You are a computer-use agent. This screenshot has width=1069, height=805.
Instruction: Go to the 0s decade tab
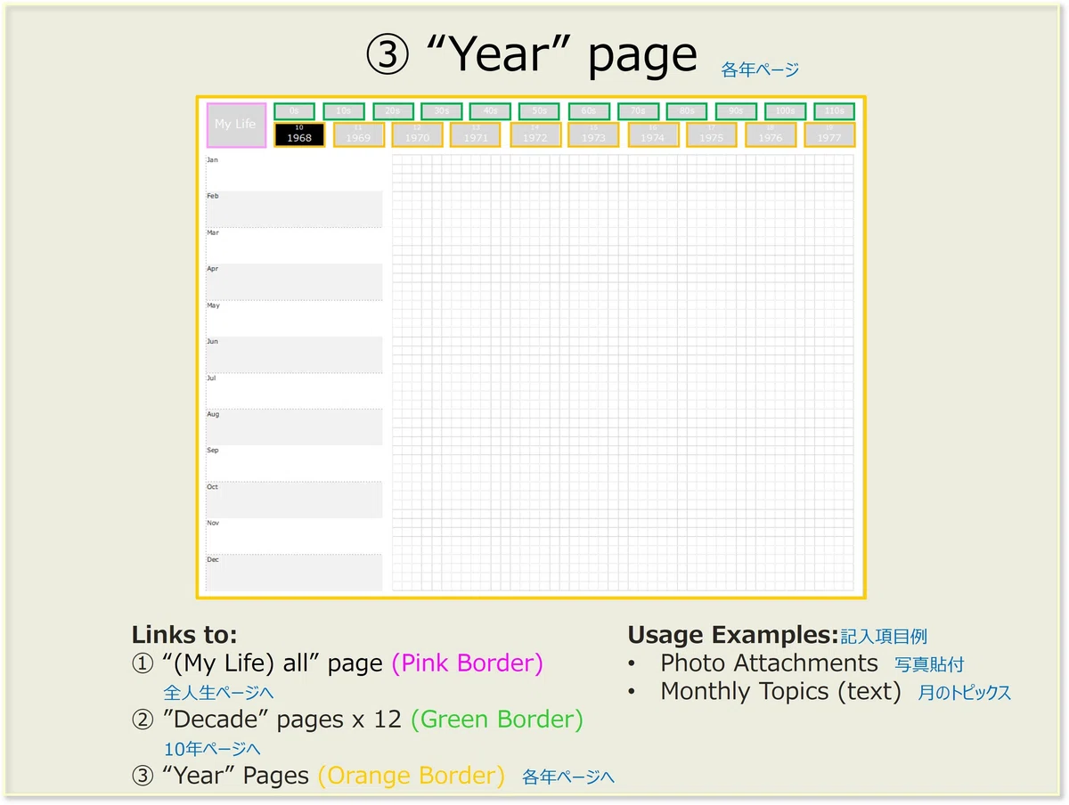(x=294, y=111)
